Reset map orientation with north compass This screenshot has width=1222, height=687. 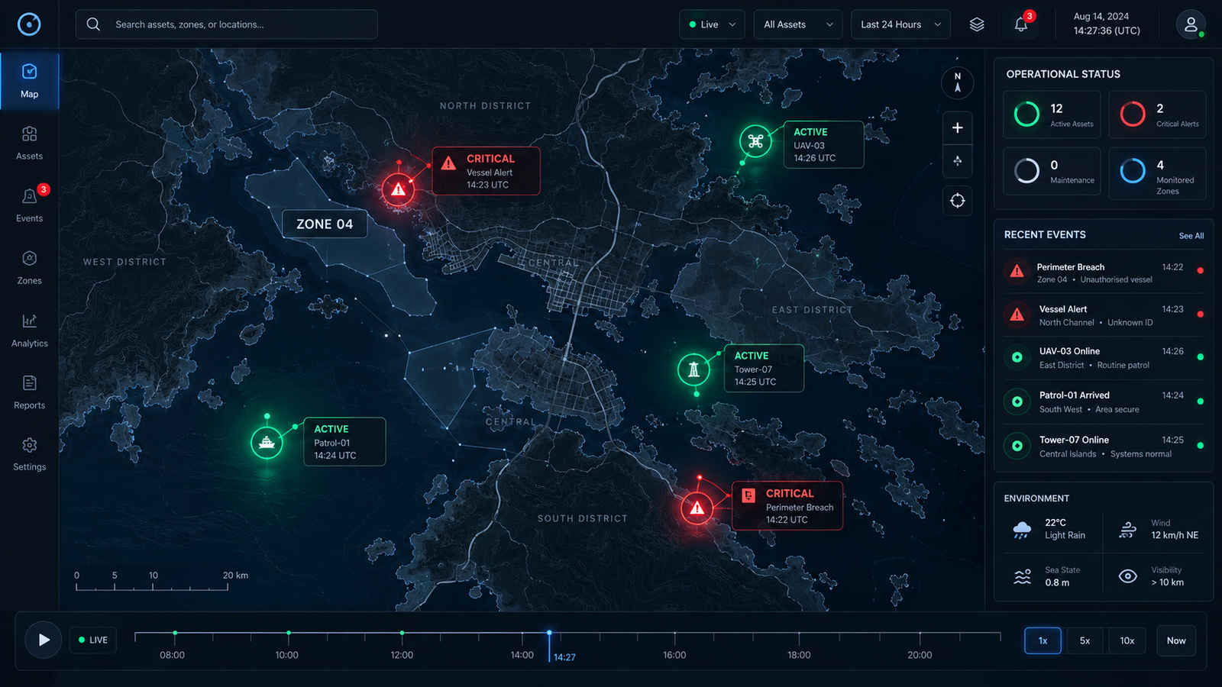coord(958,82)
